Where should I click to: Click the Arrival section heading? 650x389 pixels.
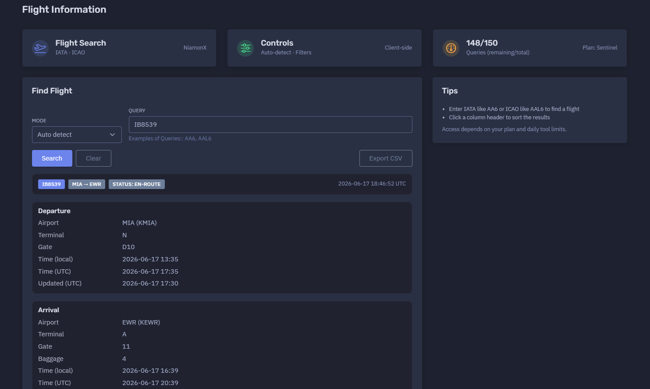(x=49, y=310)
